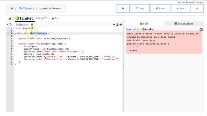Click the BBallCalculator.java error text

[141, 40]
